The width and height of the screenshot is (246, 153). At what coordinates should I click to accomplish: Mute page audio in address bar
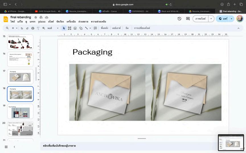[x=167, y=5]
